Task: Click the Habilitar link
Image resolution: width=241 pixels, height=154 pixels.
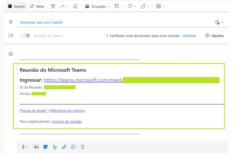Action: point(189,36)
